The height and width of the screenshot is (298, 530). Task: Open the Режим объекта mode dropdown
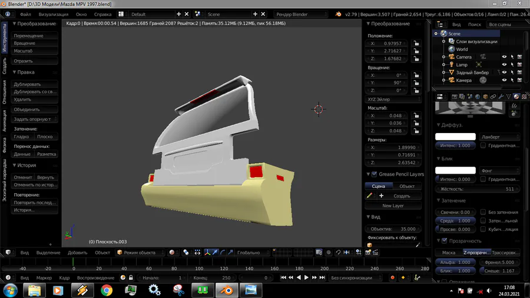click(x=140, y=253)
